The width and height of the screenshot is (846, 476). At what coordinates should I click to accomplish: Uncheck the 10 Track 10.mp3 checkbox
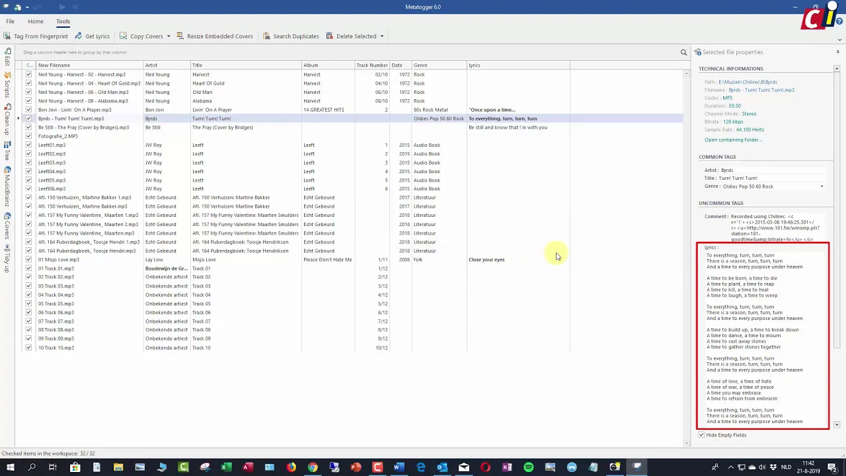28,348
